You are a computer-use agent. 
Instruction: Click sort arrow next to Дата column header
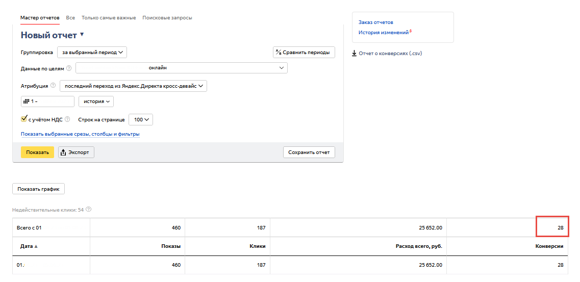(x=36, y=246)
